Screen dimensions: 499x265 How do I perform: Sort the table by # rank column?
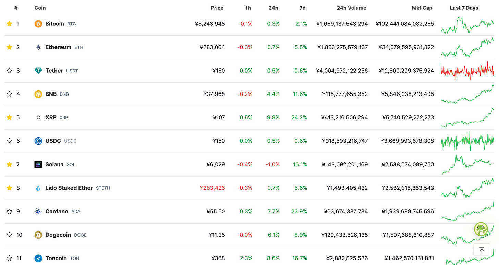[x=16, y=8]
